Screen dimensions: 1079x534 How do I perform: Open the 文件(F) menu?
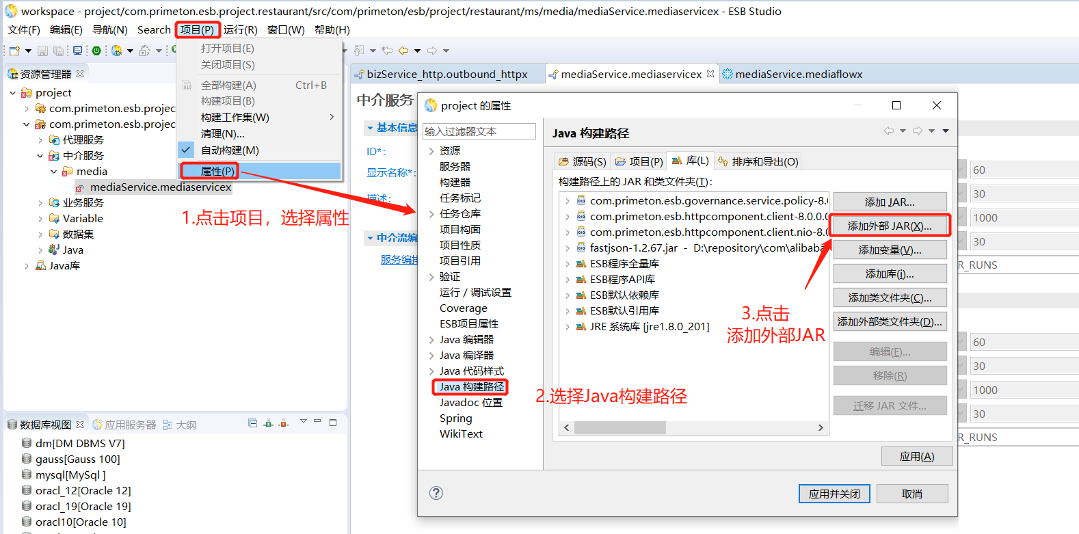click(x=24, y=29)
